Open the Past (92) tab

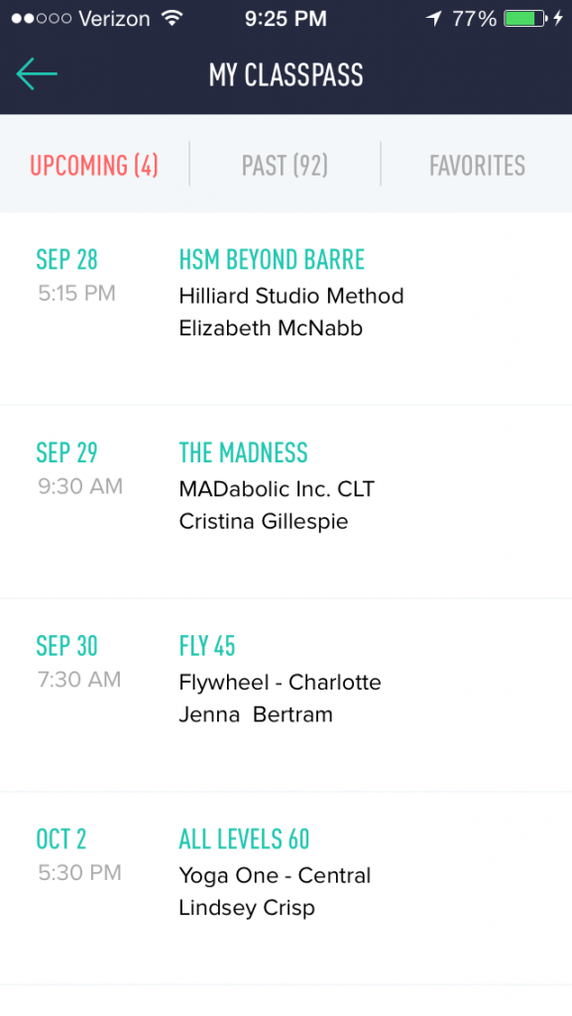pos(285,166)
